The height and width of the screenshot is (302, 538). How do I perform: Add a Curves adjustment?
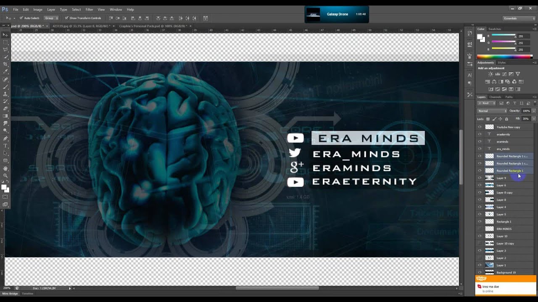504,74
